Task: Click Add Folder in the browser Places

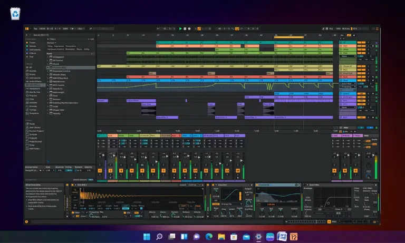Action: (34, 149)
